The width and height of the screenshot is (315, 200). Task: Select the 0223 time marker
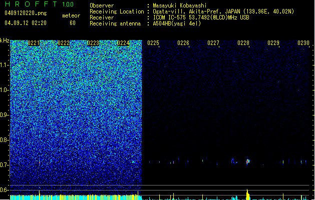tap(93, 43)
